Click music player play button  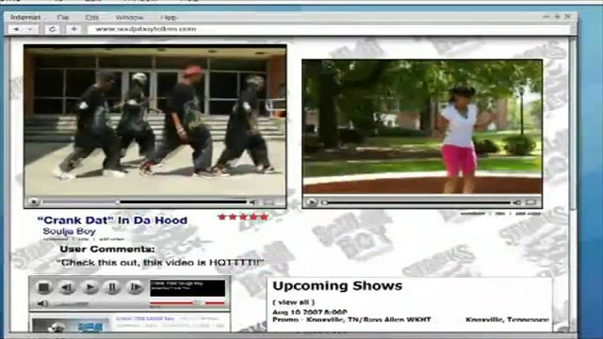coord(90,287)
